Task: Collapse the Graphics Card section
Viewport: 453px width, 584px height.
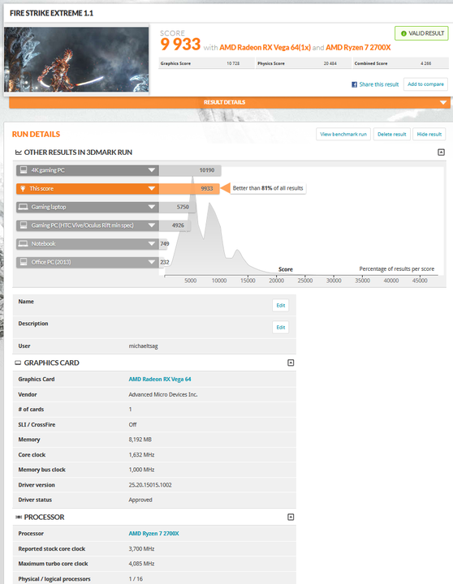Action: [x=291, y=363]
